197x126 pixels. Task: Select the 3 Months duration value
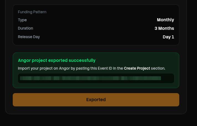coord(164,28)
